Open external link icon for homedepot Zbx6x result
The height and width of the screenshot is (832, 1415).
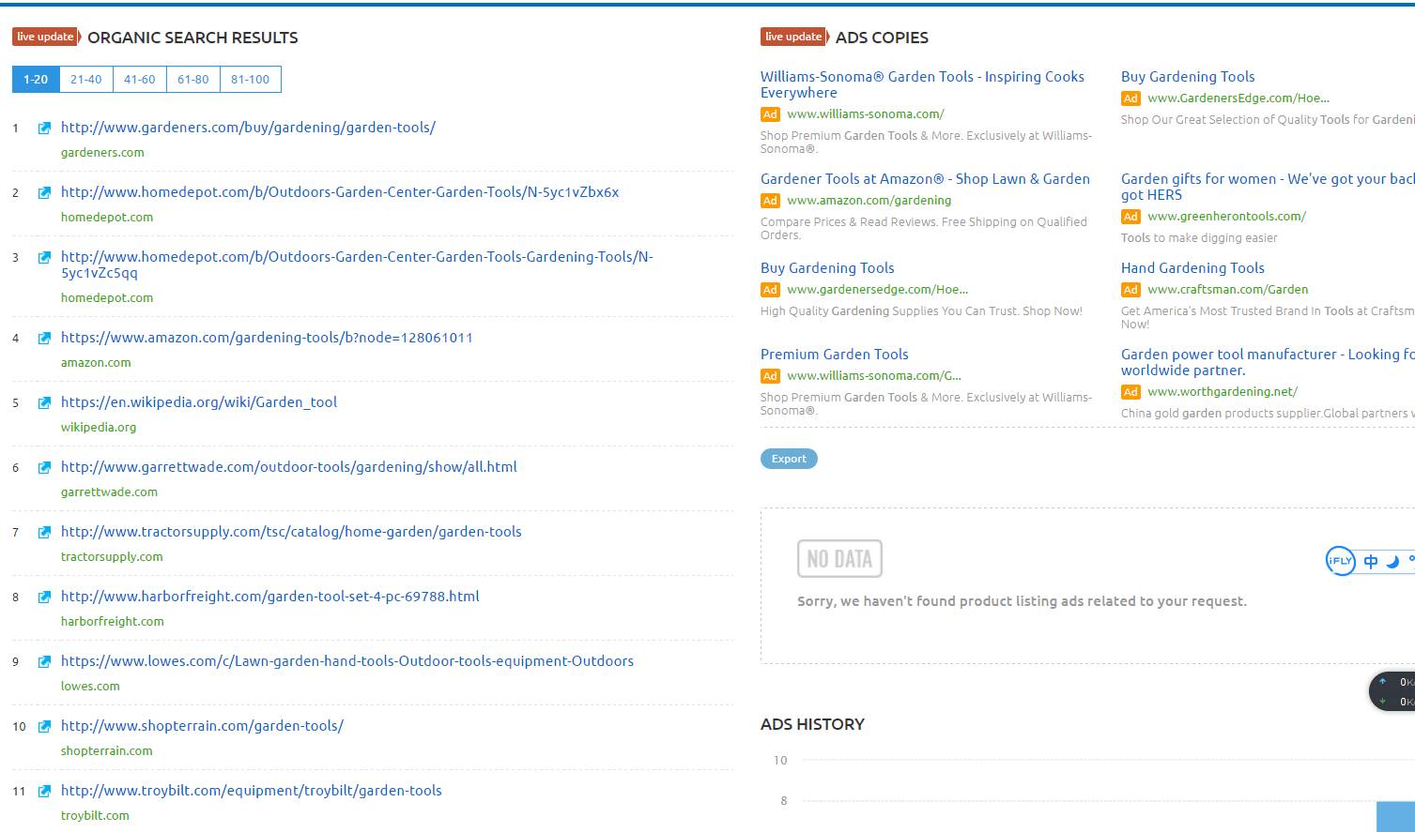pos(44,192)
